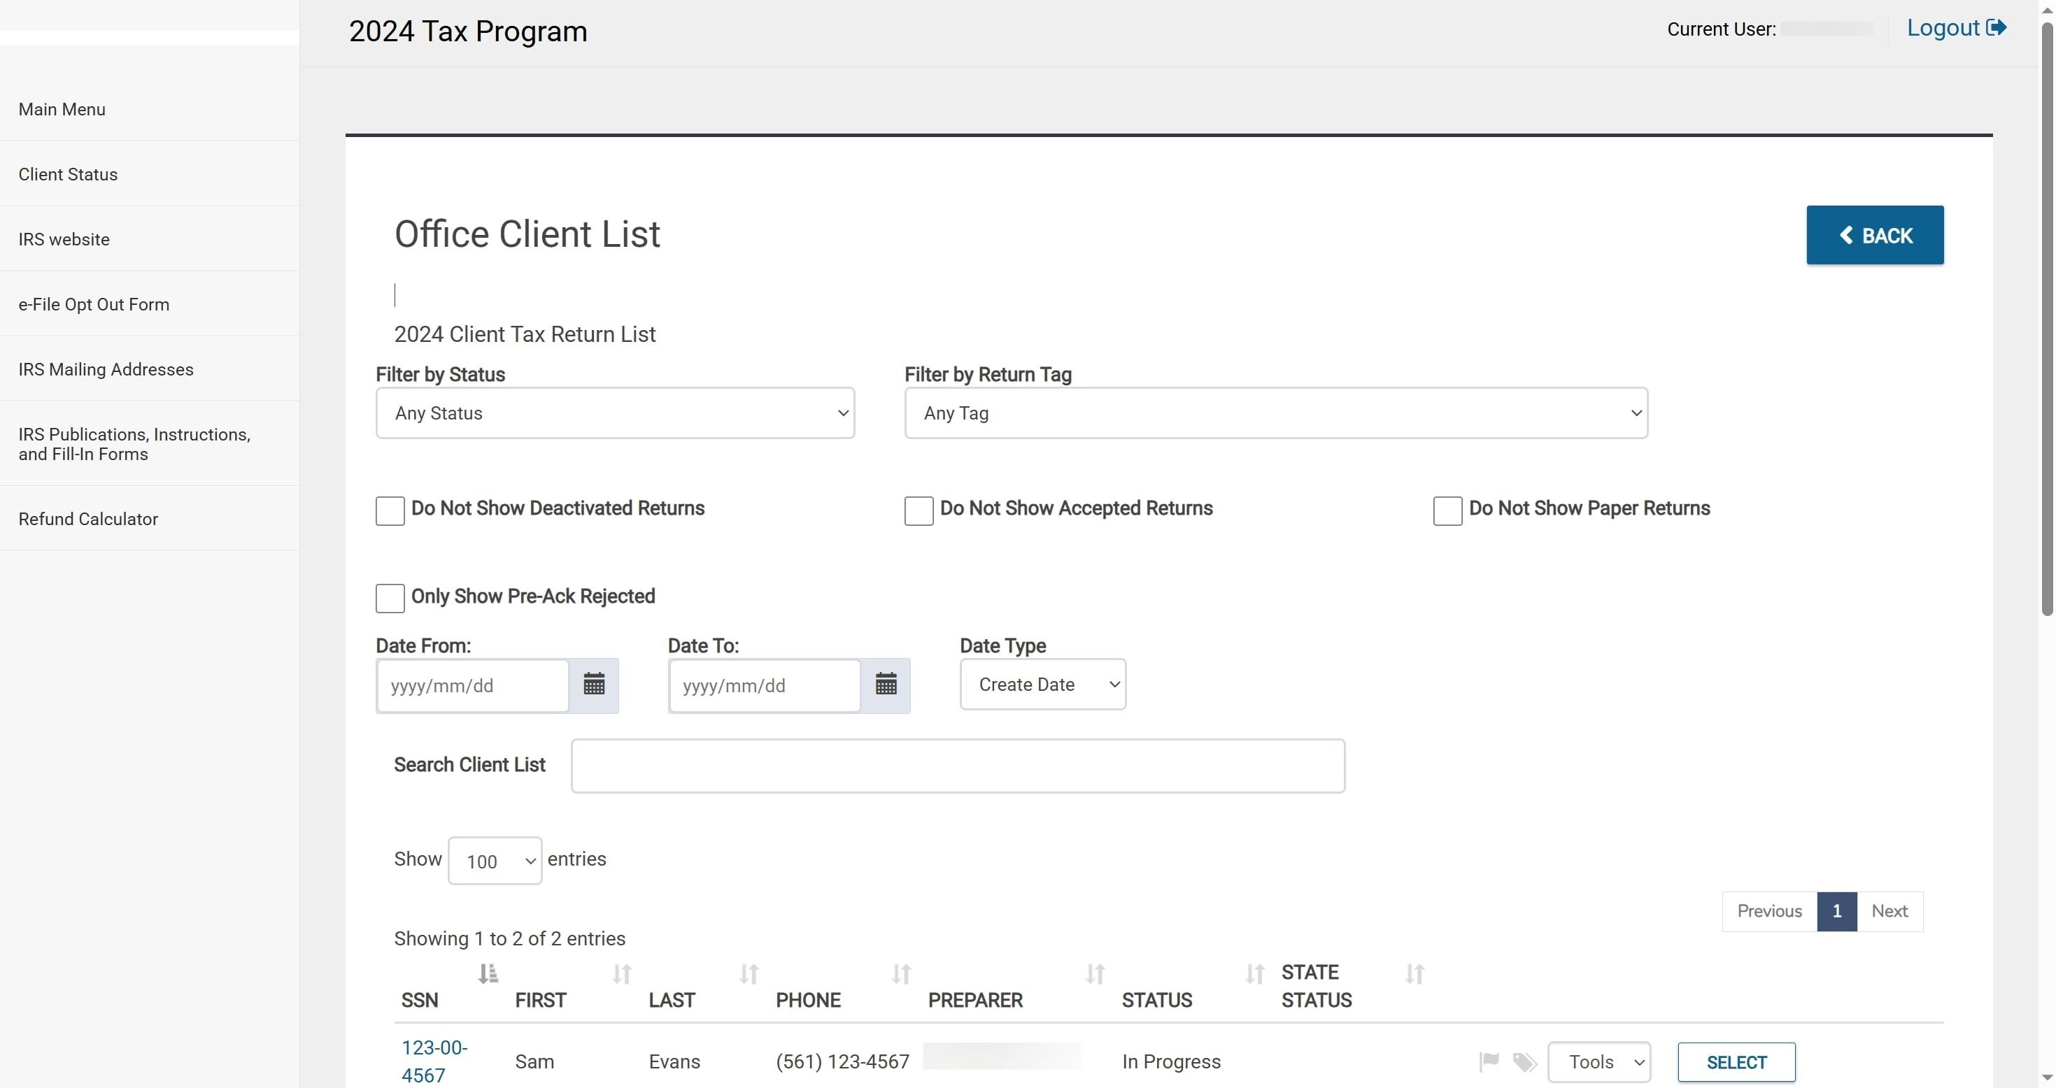Open the Tools dropdown for Sam Evans

point(1599,1062)
